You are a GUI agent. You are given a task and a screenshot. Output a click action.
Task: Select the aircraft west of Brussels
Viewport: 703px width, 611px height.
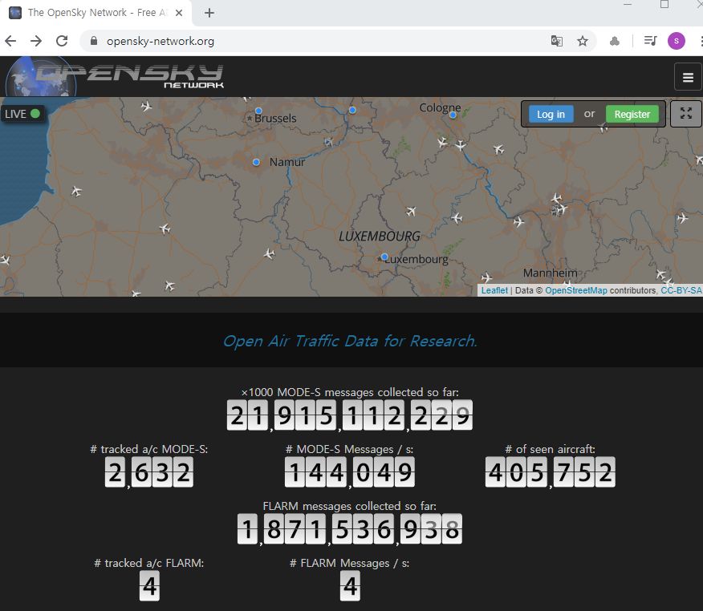tap(146, 106)
